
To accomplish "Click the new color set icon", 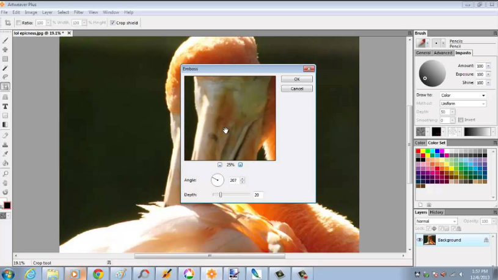I will pyautogui.click(x=420, y=205).
